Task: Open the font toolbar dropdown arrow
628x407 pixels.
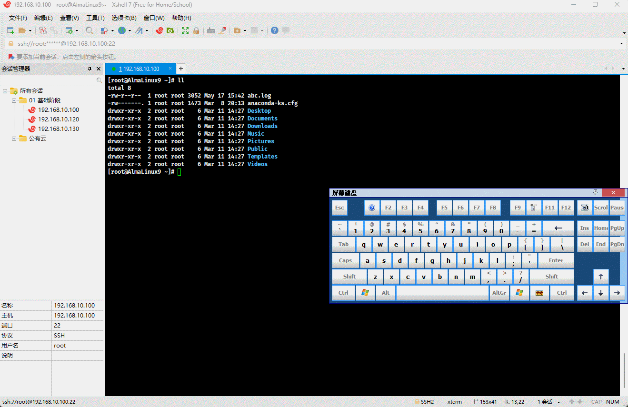Action: (147, 31)
